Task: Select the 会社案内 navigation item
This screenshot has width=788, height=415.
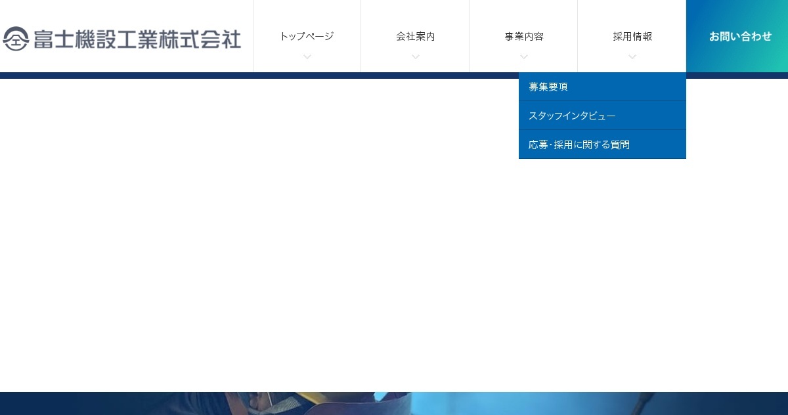Action: [x=415, y=36]
